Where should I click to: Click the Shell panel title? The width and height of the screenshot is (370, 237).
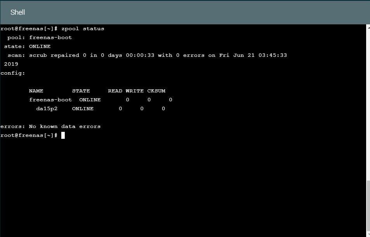[18, 12]
